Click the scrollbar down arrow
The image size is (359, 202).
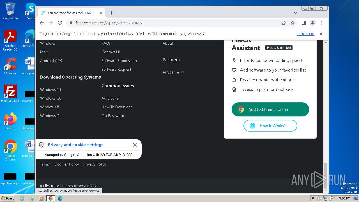(326, 191)
